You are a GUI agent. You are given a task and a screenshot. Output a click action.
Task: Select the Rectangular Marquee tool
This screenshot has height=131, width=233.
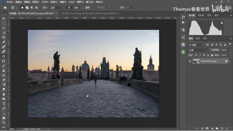pyautogui.click(x=4, y=23)
